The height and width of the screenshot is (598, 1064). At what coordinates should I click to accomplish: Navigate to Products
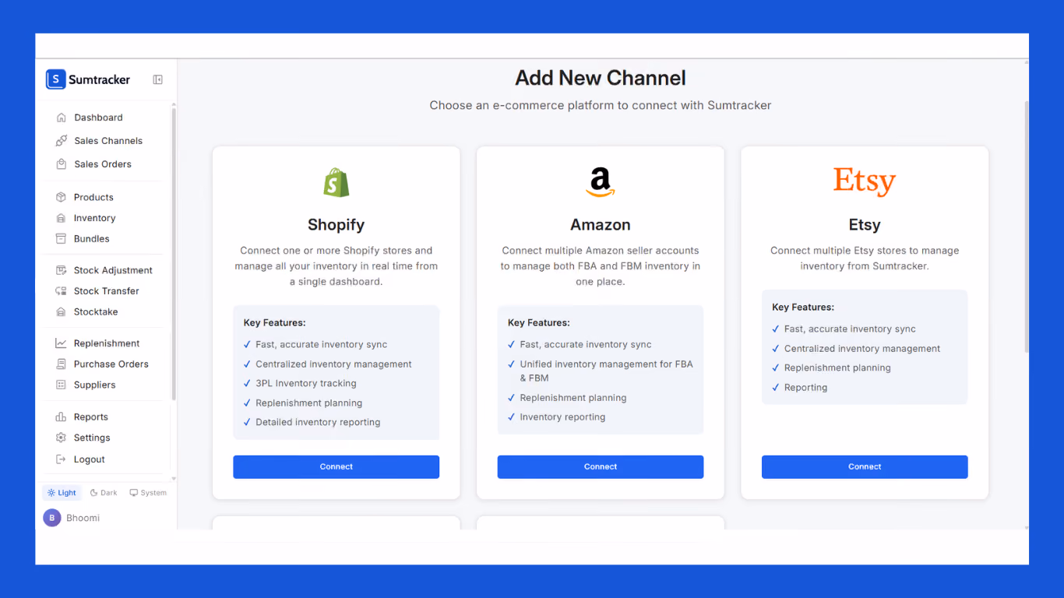click(x=93, y=197)
